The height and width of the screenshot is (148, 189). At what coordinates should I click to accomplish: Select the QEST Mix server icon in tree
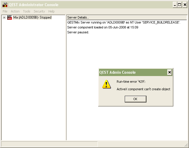pos(10,18)
